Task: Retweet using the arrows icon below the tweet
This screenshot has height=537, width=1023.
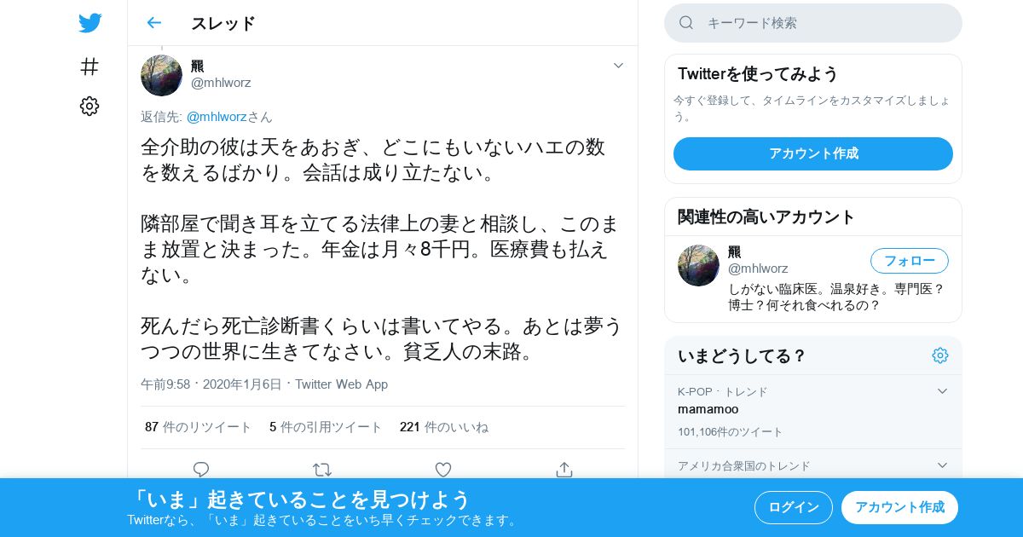Action: [x=322, y=469]
